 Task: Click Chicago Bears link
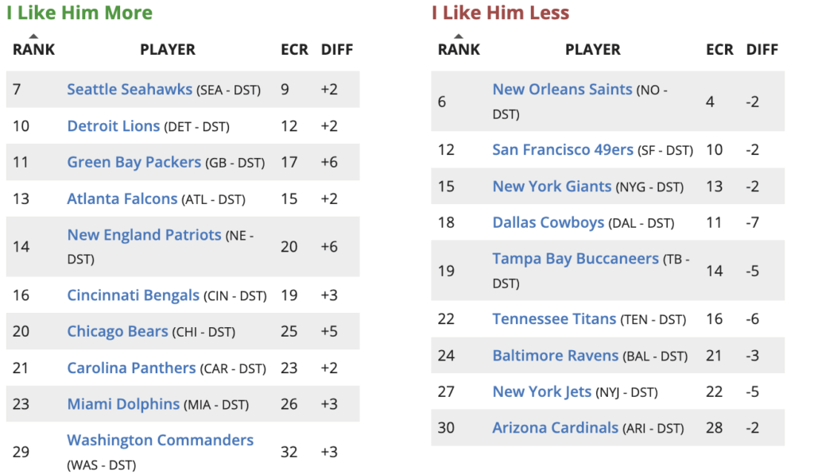pyautogui.click(x=118, y=331)
